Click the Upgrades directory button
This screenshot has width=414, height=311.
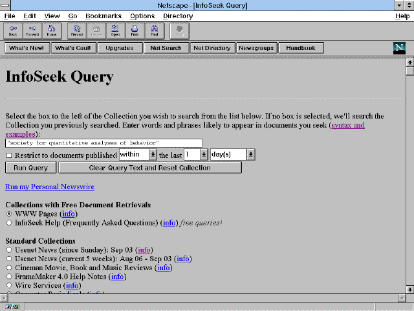click(120, 48)
